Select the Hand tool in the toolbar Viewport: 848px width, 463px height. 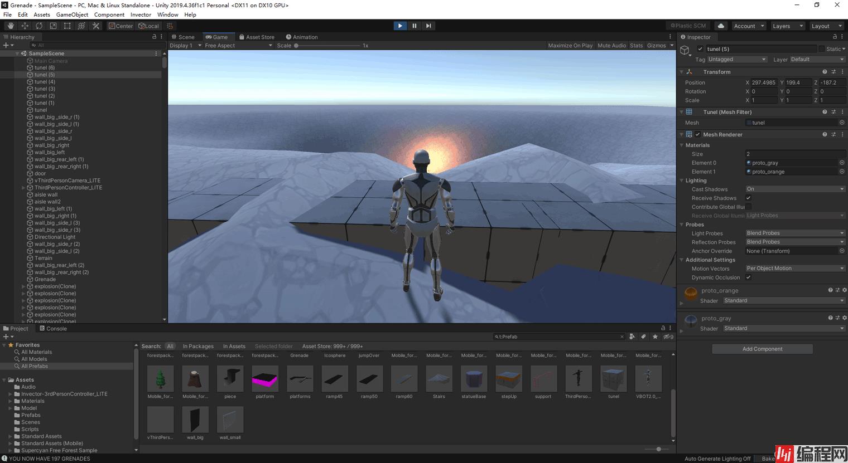click(11, 26)
